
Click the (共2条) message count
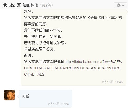[x=46, y=5]
